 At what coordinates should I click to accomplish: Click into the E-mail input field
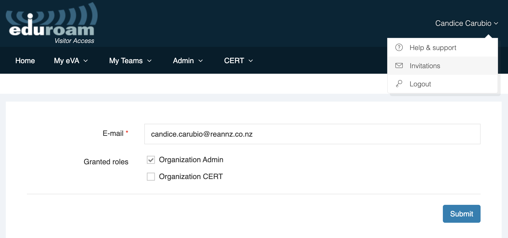[x=312, y=134]
